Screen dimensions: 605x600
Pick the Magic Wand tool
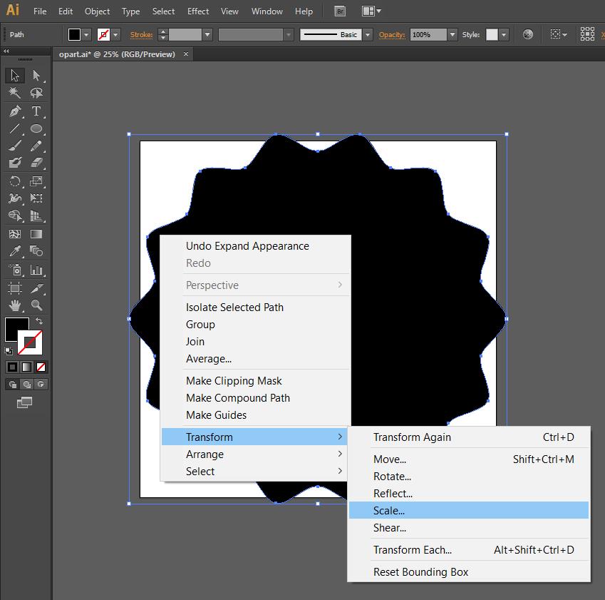[x=15, y=93]
